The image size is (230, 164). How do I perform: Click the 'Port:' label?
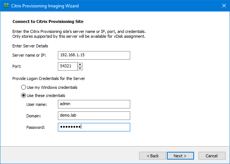pyautogui.click(x=17, y=66)
